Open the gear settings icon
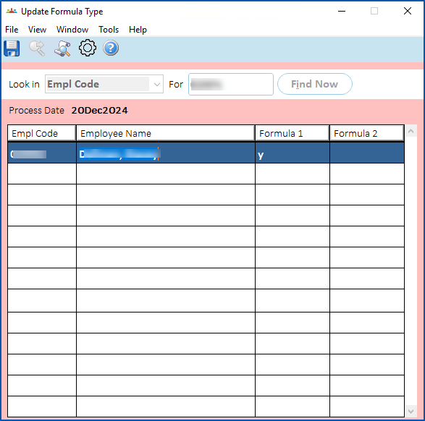425x421 pixels. (88, 48)
